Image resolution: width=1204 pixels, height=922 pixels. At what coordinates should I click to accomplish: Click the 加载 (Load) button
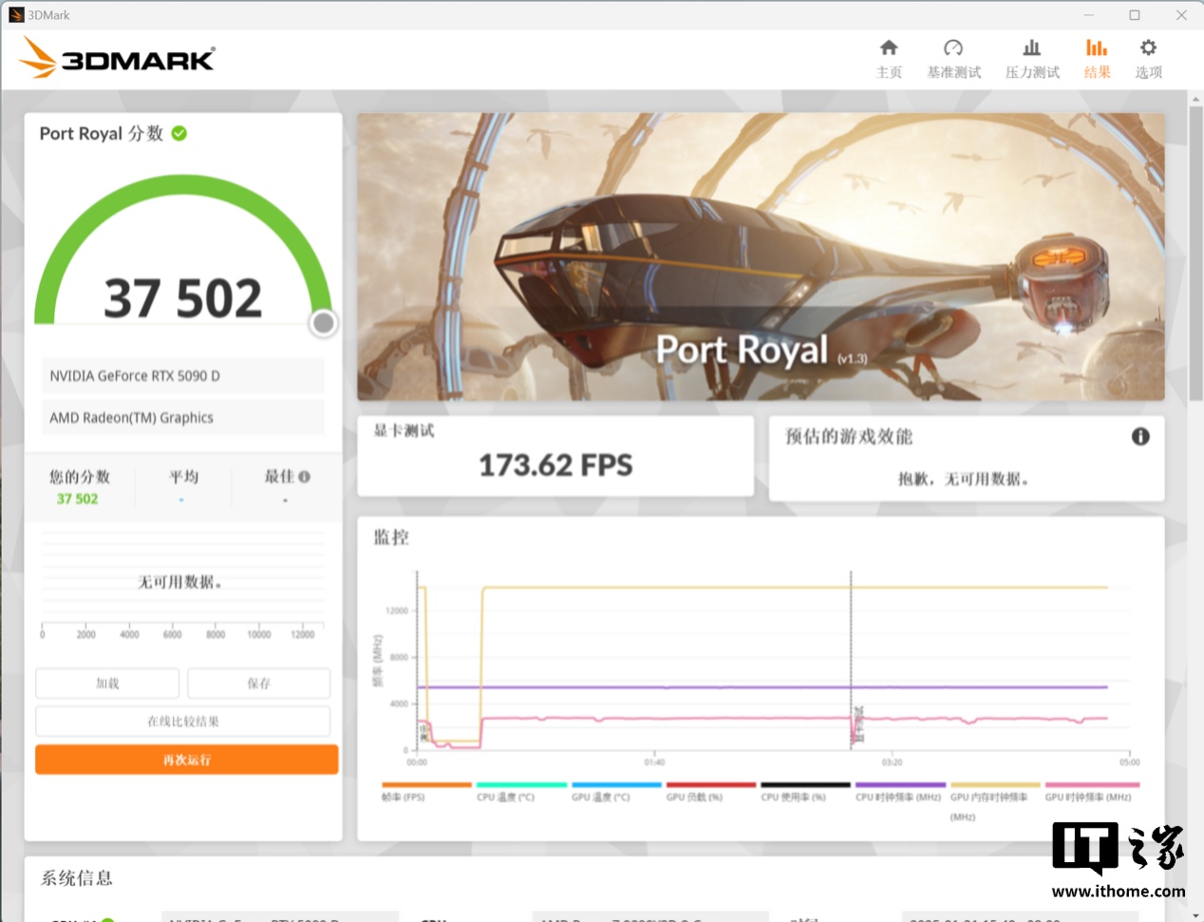(107, 684)
